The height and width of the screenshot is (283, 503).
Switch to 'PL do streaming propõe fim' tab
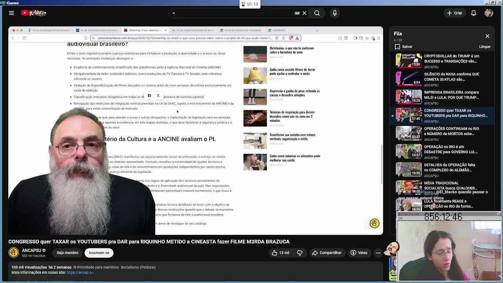[x=193, y=30]
